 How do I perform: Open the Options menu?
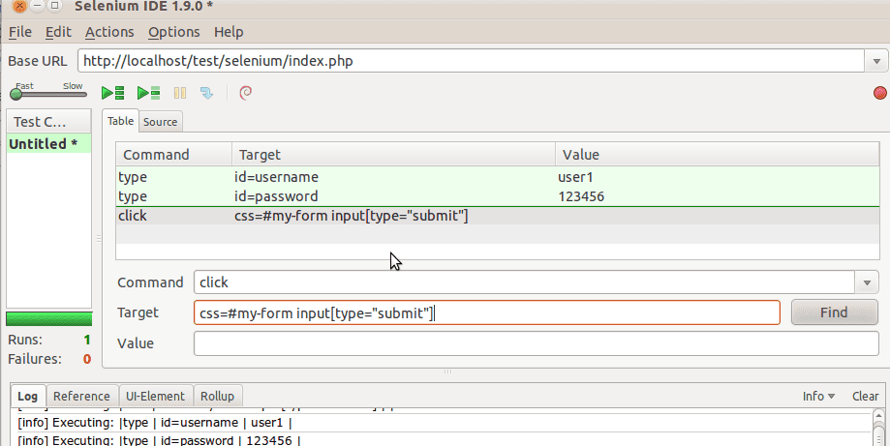(173, 32)
